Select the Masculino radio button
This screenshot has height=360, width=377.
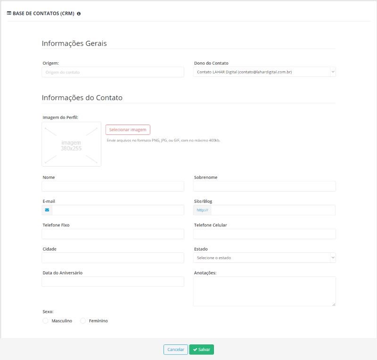pos(45,321)
